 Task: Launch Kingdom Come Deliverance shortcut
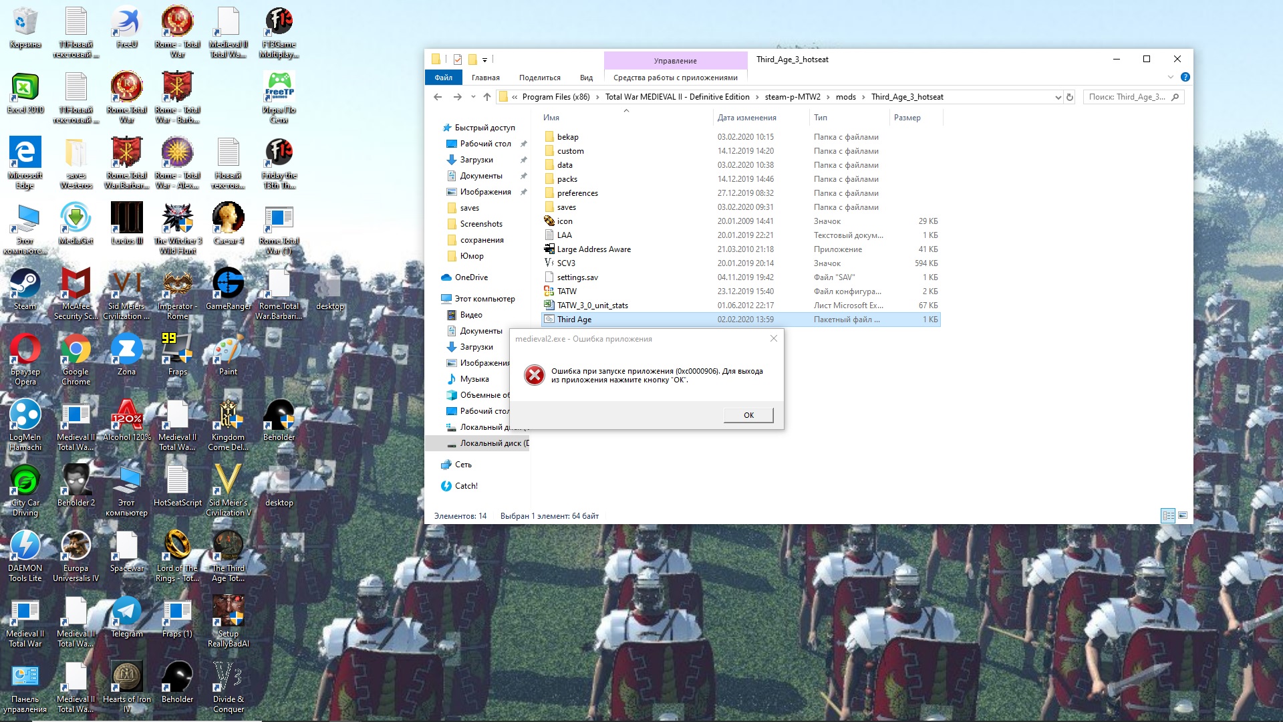[x=228, y=425]
